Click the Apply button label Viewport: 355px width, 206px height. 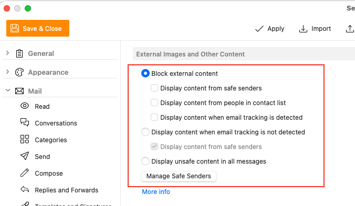pos(276,29)
